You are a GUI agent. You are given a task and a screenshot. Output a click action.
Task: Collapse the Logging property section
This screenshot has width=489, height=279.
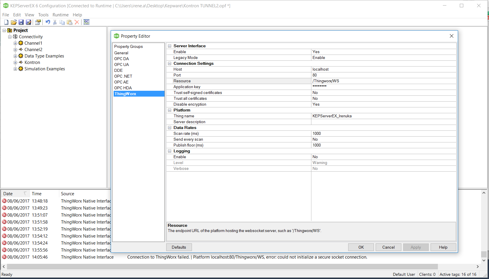(x=169, y=151)
